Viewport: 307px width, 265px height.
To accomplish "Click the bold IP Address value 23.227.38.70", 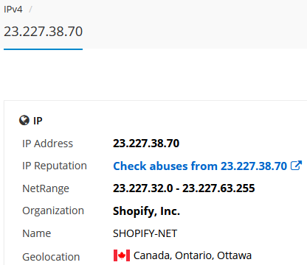I will point(146,144).
